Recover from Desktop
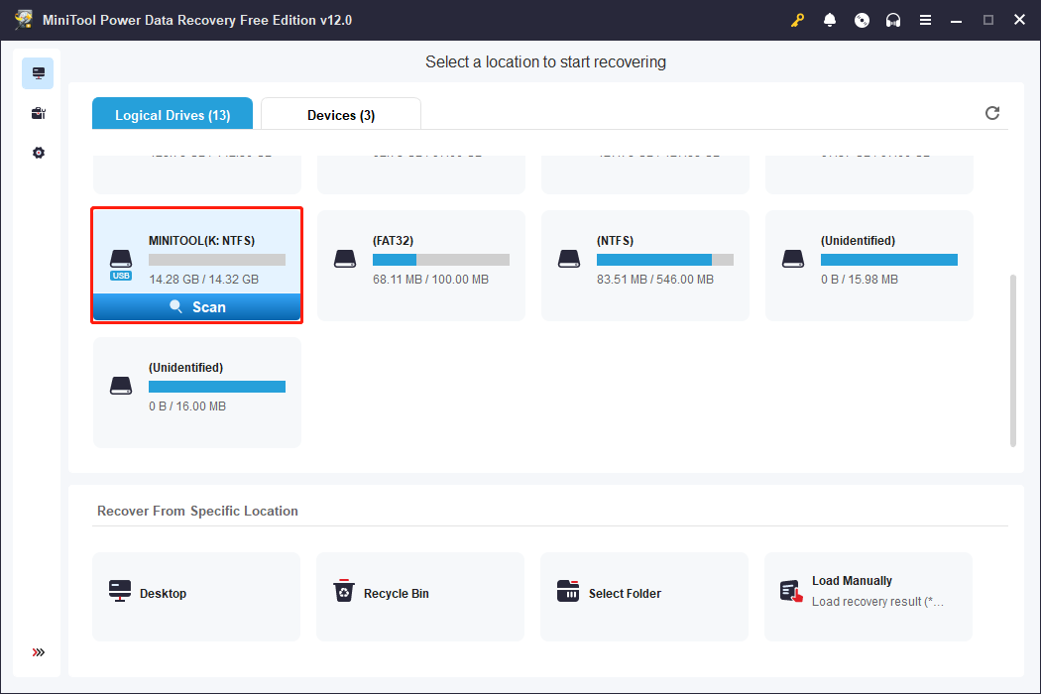The image size is (1041, 694). tap(196, 597)
